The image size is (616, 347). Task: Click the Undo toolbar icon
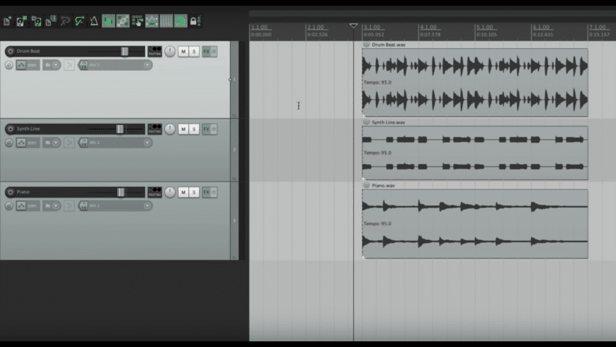pyautogui.click(x=65, y=21)
